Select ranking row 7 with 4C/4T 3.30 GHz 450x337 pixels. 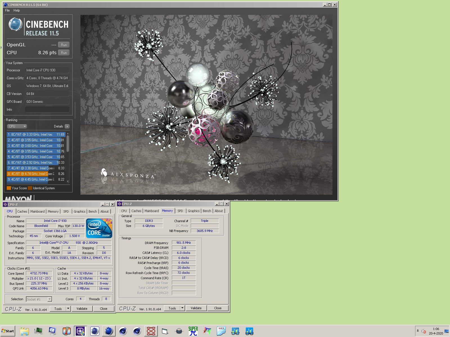(36, 168)
